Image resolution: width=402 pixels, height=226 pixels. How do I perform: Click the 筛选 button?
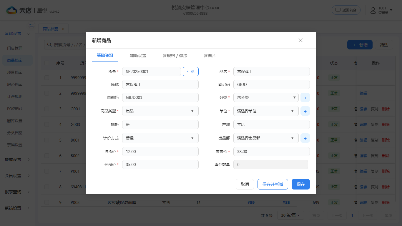[384, 45]
